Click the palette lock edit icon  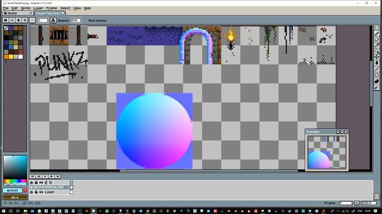(x=6, y=20)
